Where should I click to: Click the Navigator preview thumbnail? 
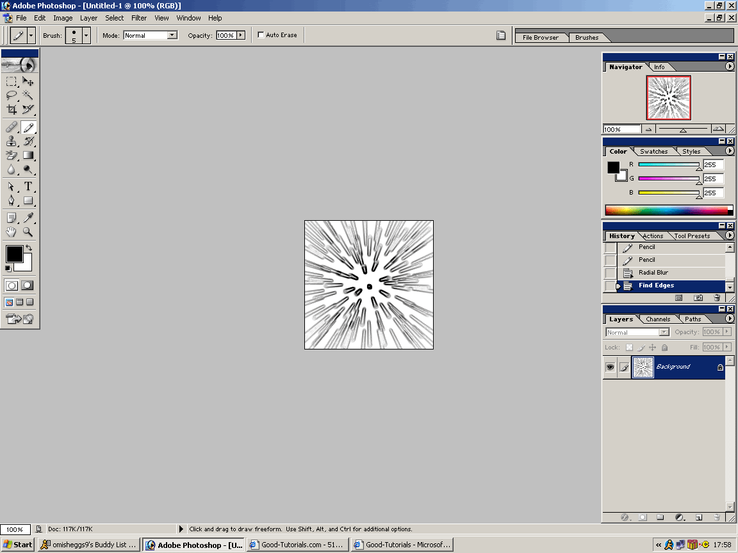[x=668, y=98]
